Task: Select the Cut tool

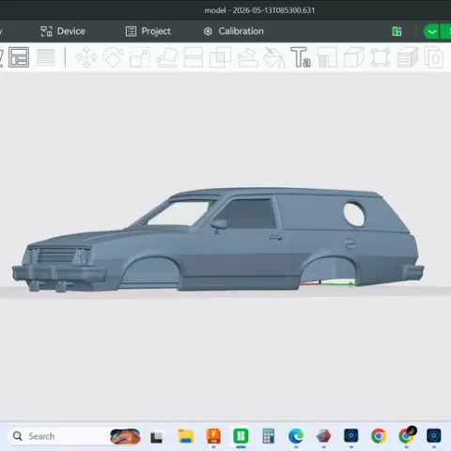Action: [x=194, y=57]
